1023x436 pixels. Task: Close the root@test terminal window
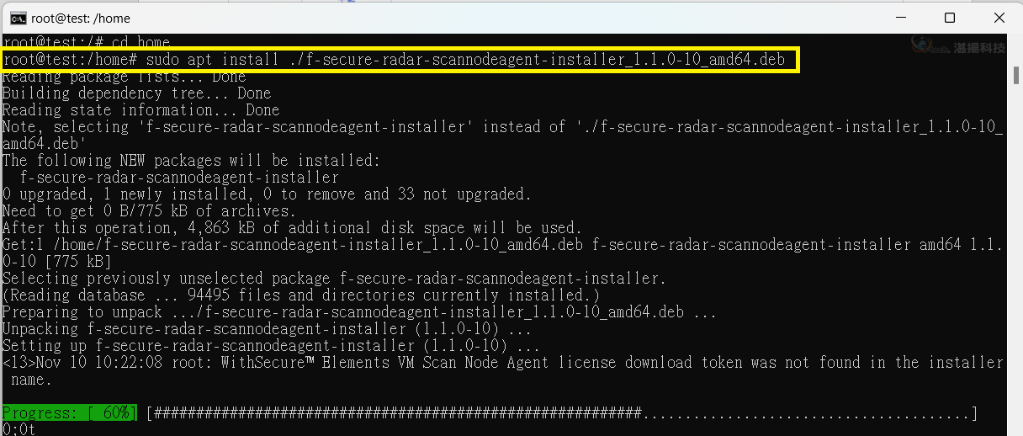[997, 18]
